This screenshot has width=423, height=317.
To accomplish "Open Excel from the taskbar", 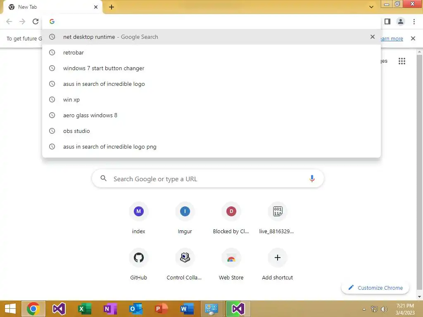I will 84,309.
